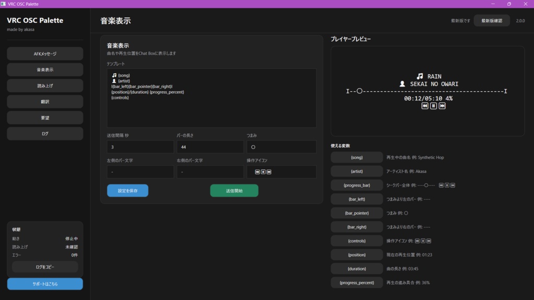Insert the {artist} variable chip
The width and height of the screenshot is (534, 300).
tap(357, 171)
